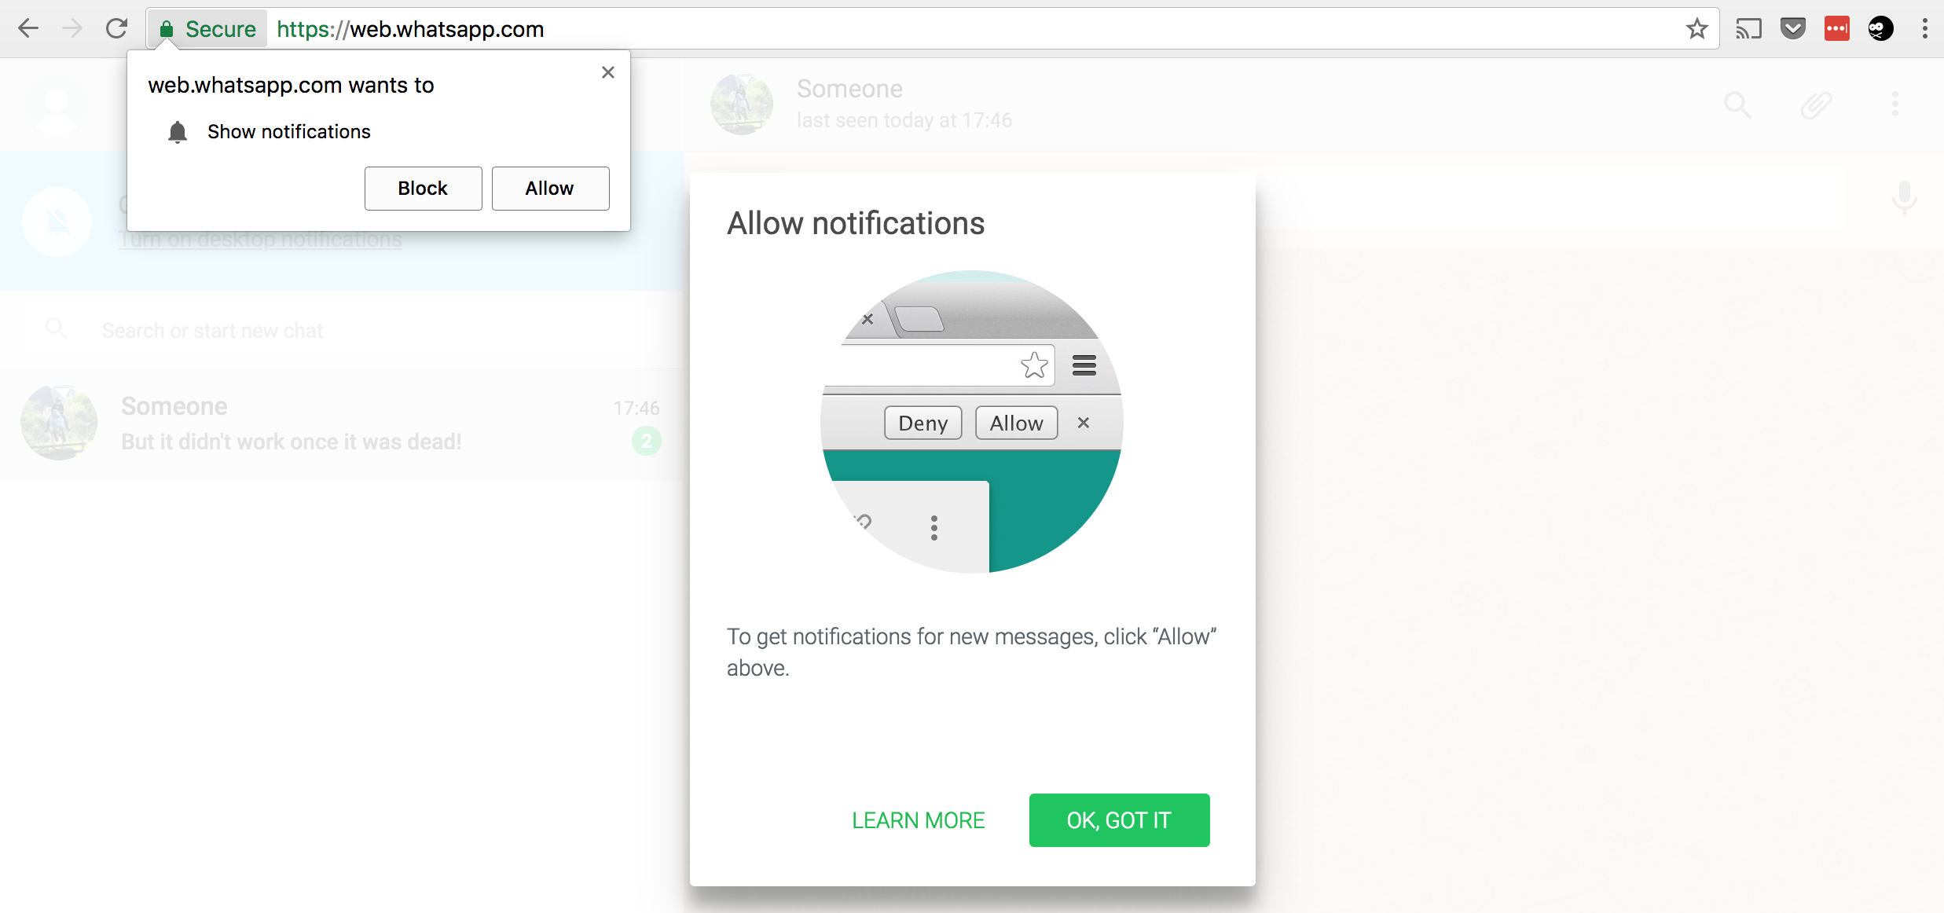Image resolution: width=1944 pixels, height=913 pixels.
Task: Click the unread badge showing 2
Action: [646, 442]
